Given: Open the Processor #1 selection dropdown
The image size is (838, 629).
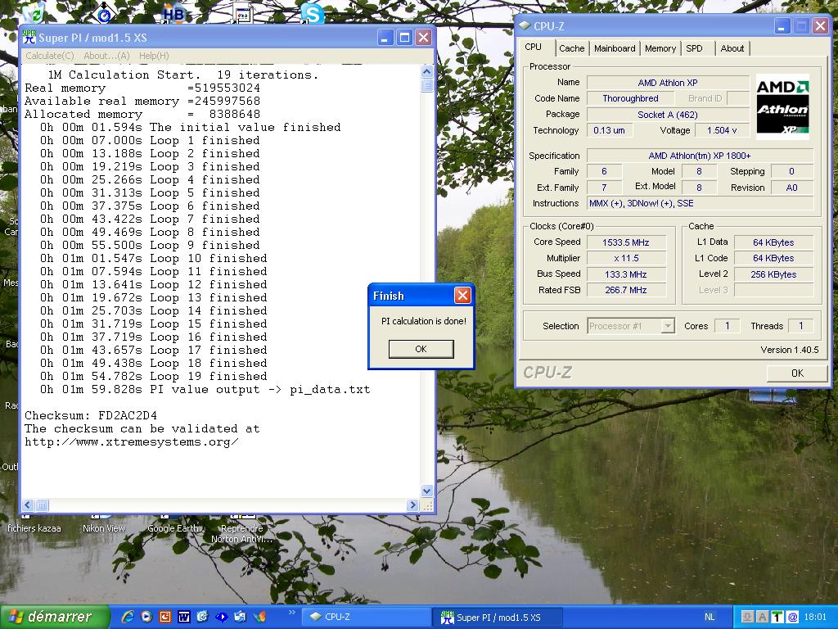Looking at the screenshot, I should 631,326.
